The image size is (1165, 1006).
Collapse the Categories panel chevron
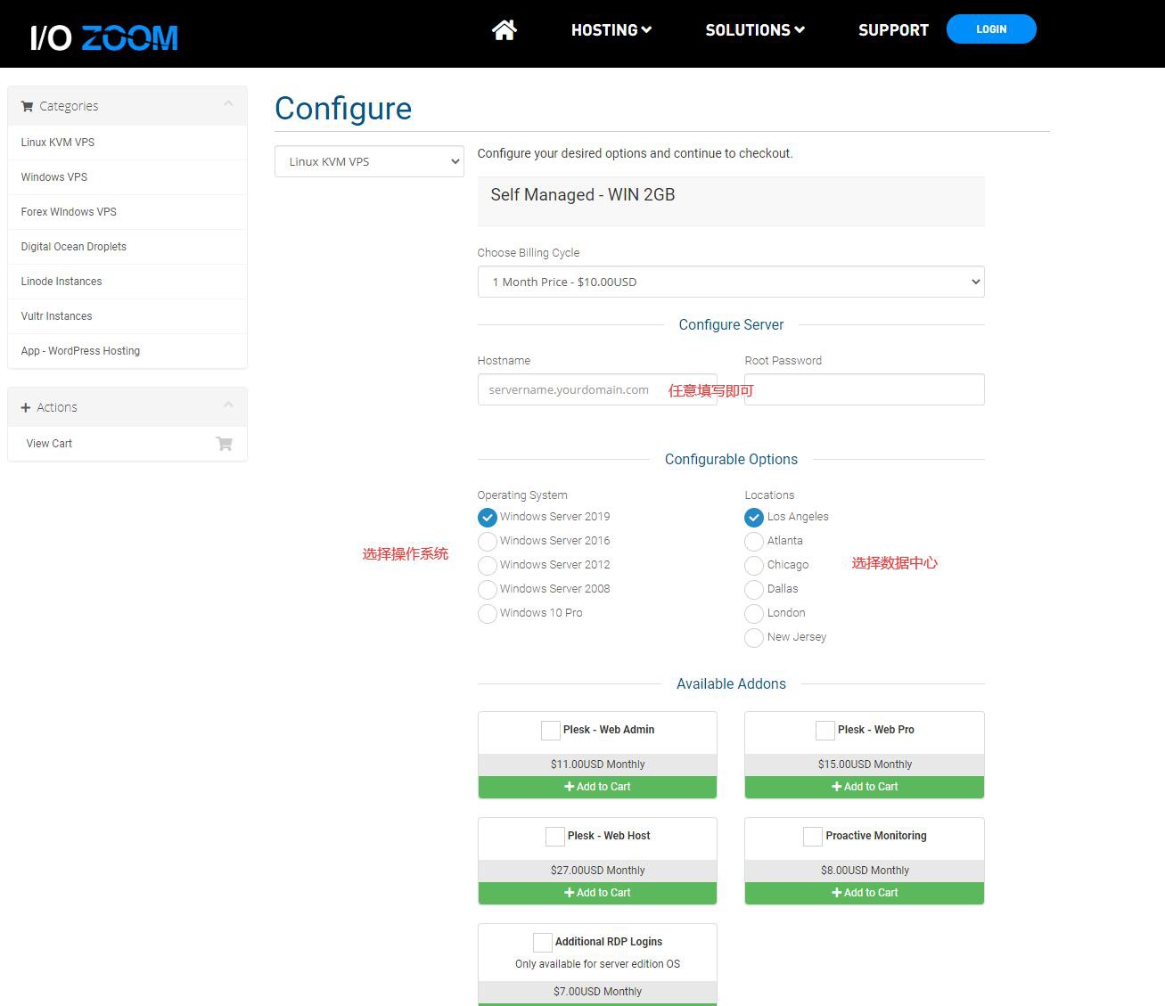(x=228, y=104)
